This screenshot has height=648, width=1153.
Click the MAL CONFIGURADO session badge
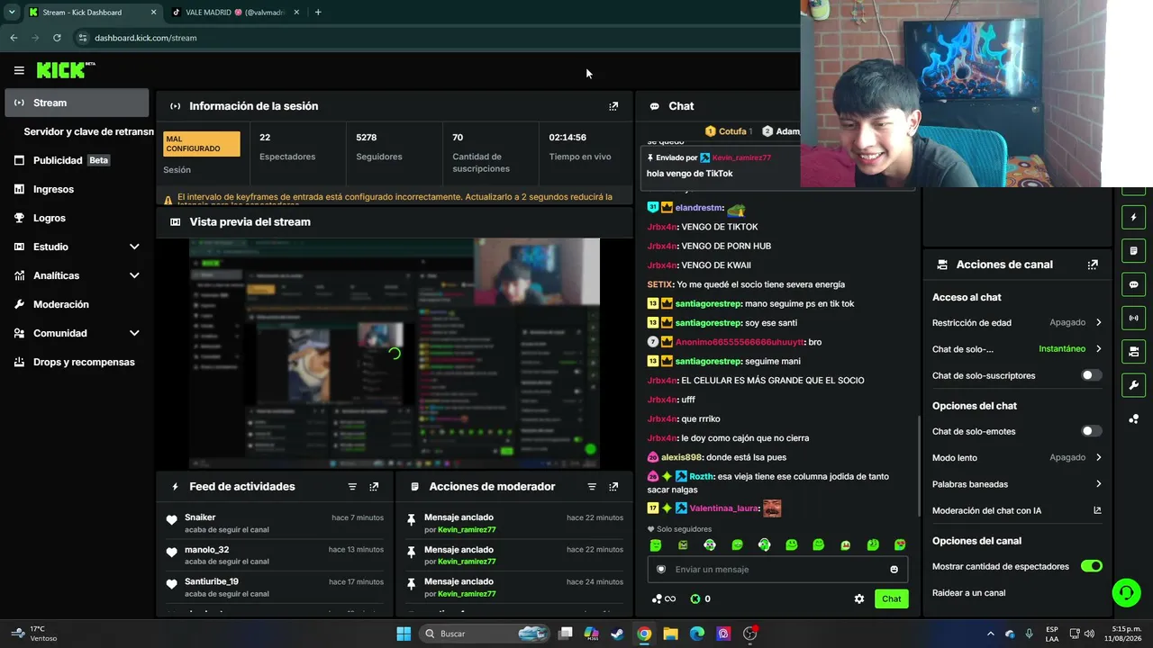coord(202,144)
